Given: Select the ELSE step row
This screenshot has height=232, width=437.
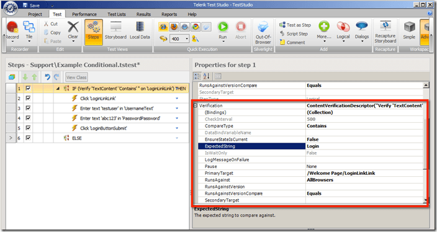Looking at the screenshot, I should [97, 138].
